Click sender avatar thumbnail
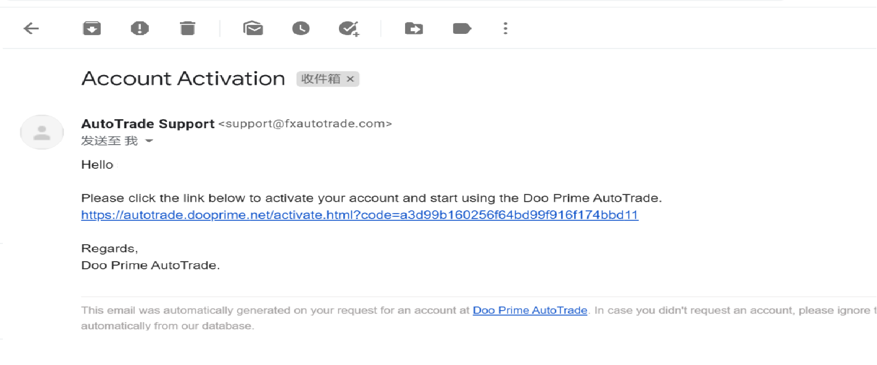Screen dimensions: 877x365 coord(42,132)
